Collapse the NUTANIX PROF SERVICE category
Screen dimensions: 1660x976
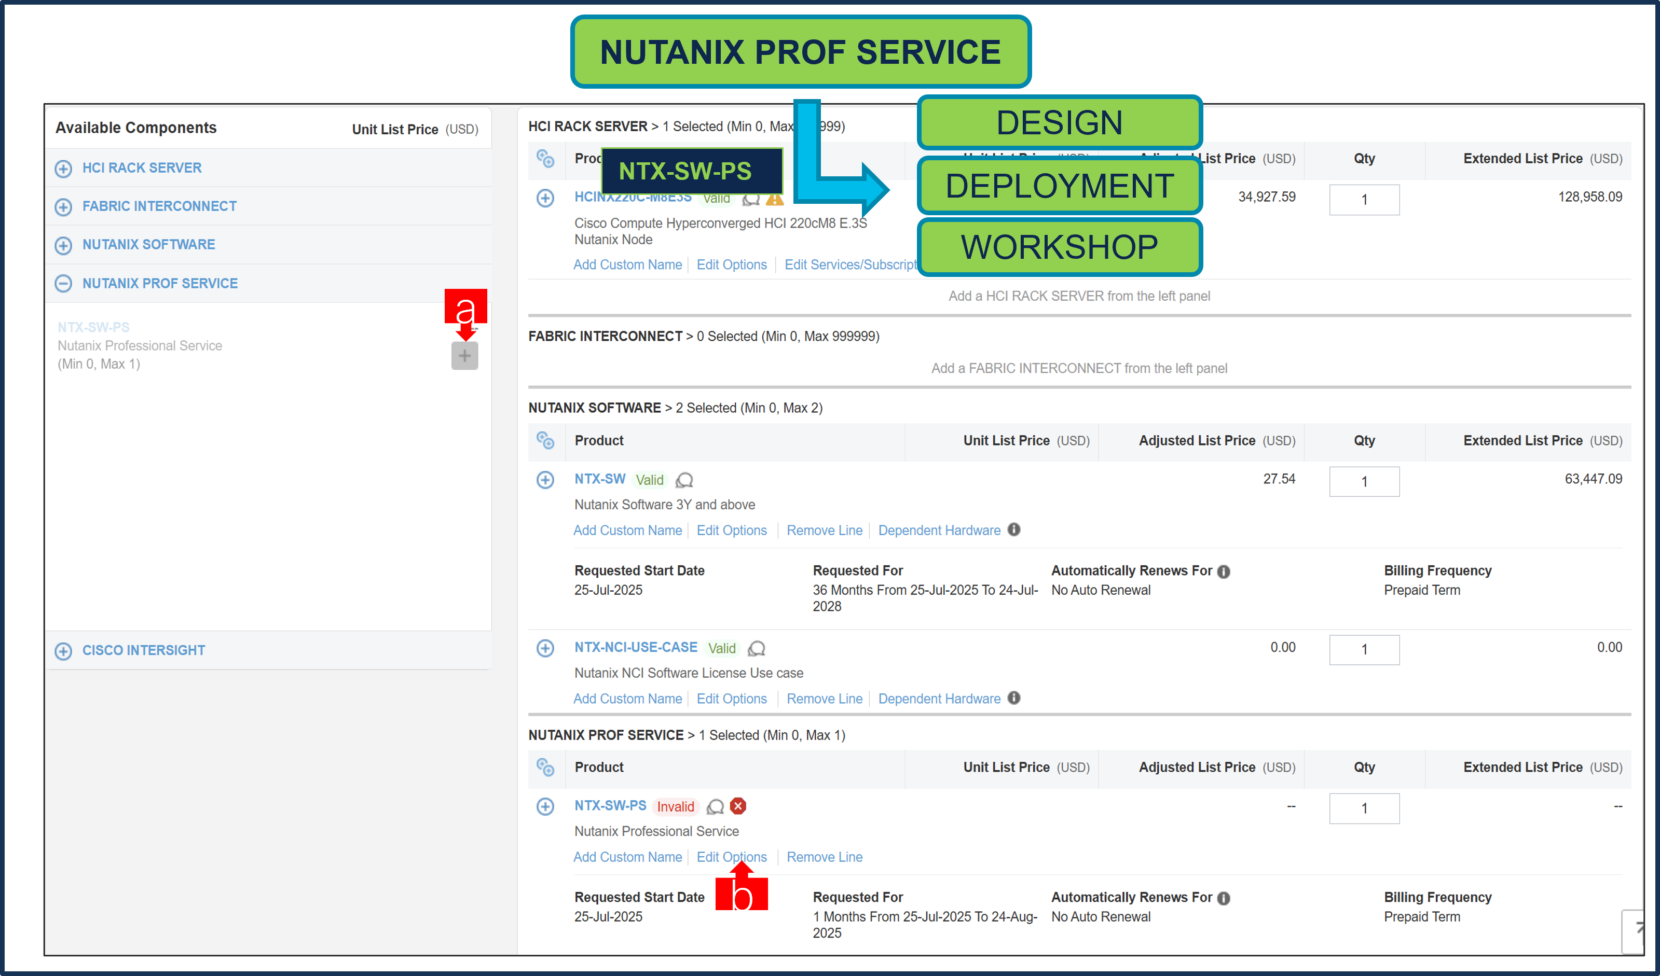63,284
